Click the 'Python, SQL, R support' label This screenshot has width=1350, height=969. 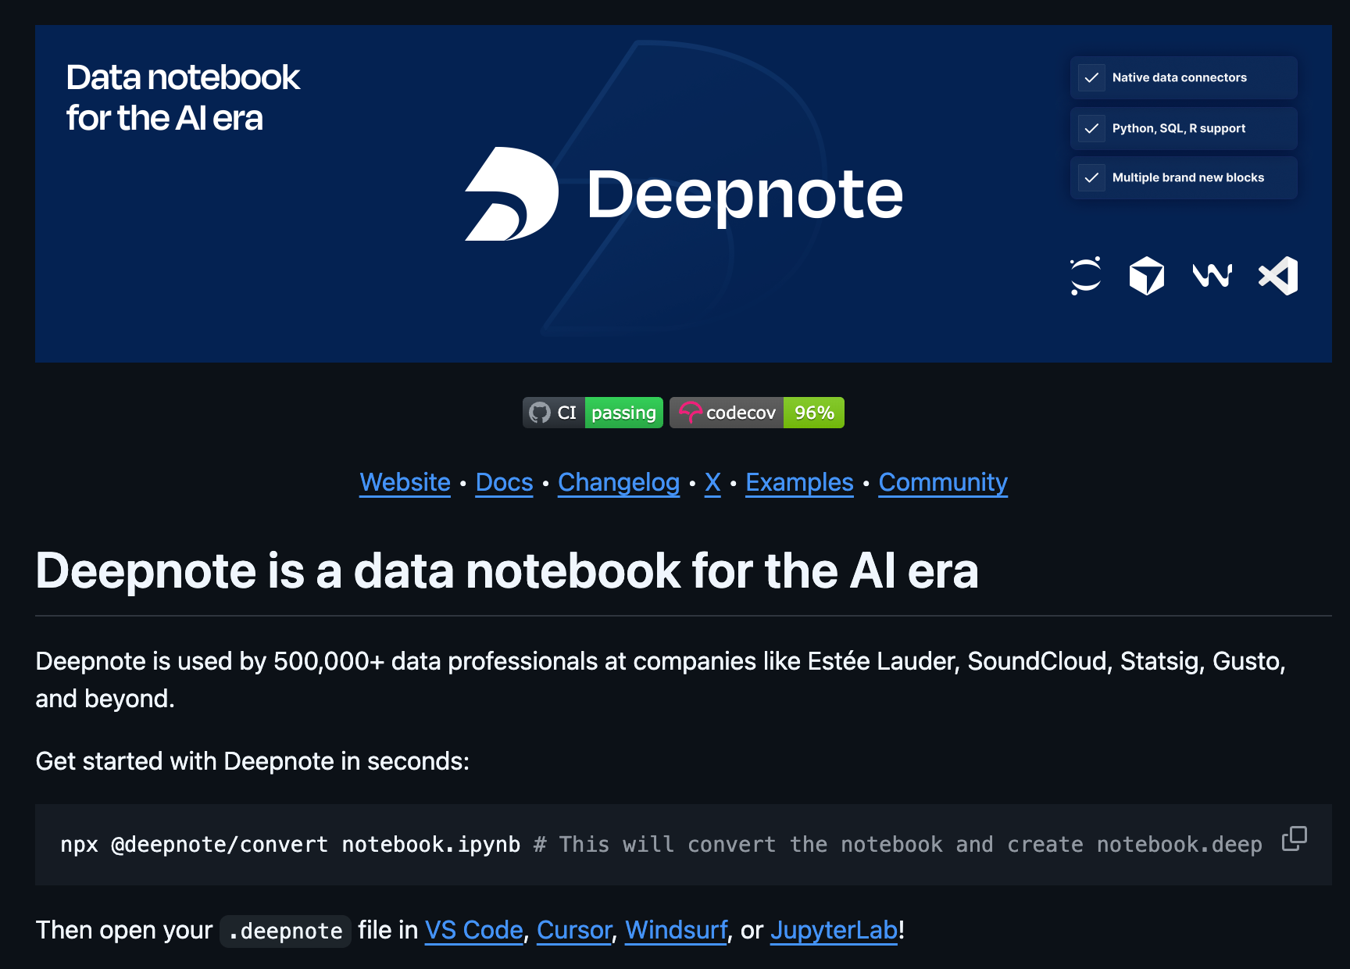coord(1179,128)
